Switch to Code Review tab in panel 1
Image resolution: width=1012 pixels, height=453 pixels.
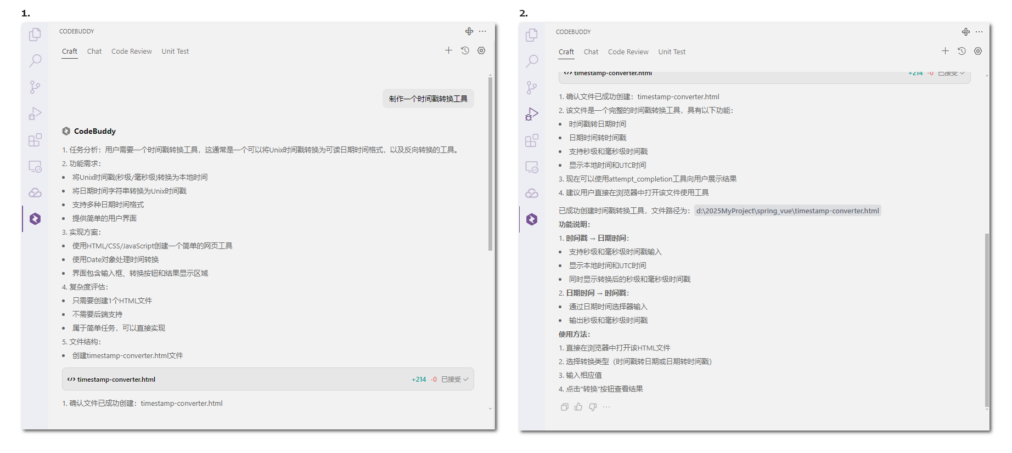coord(132,52)
